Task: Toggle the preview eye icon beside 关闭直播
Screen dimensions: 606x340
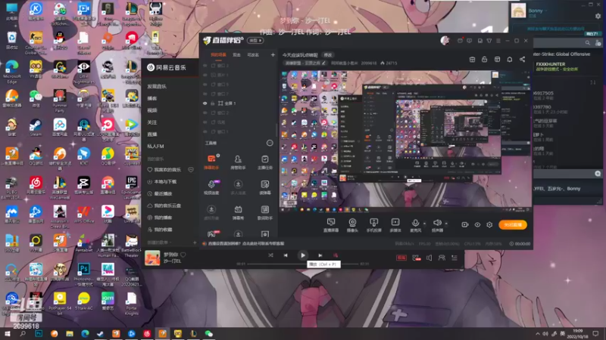Action: coord(477,224)
